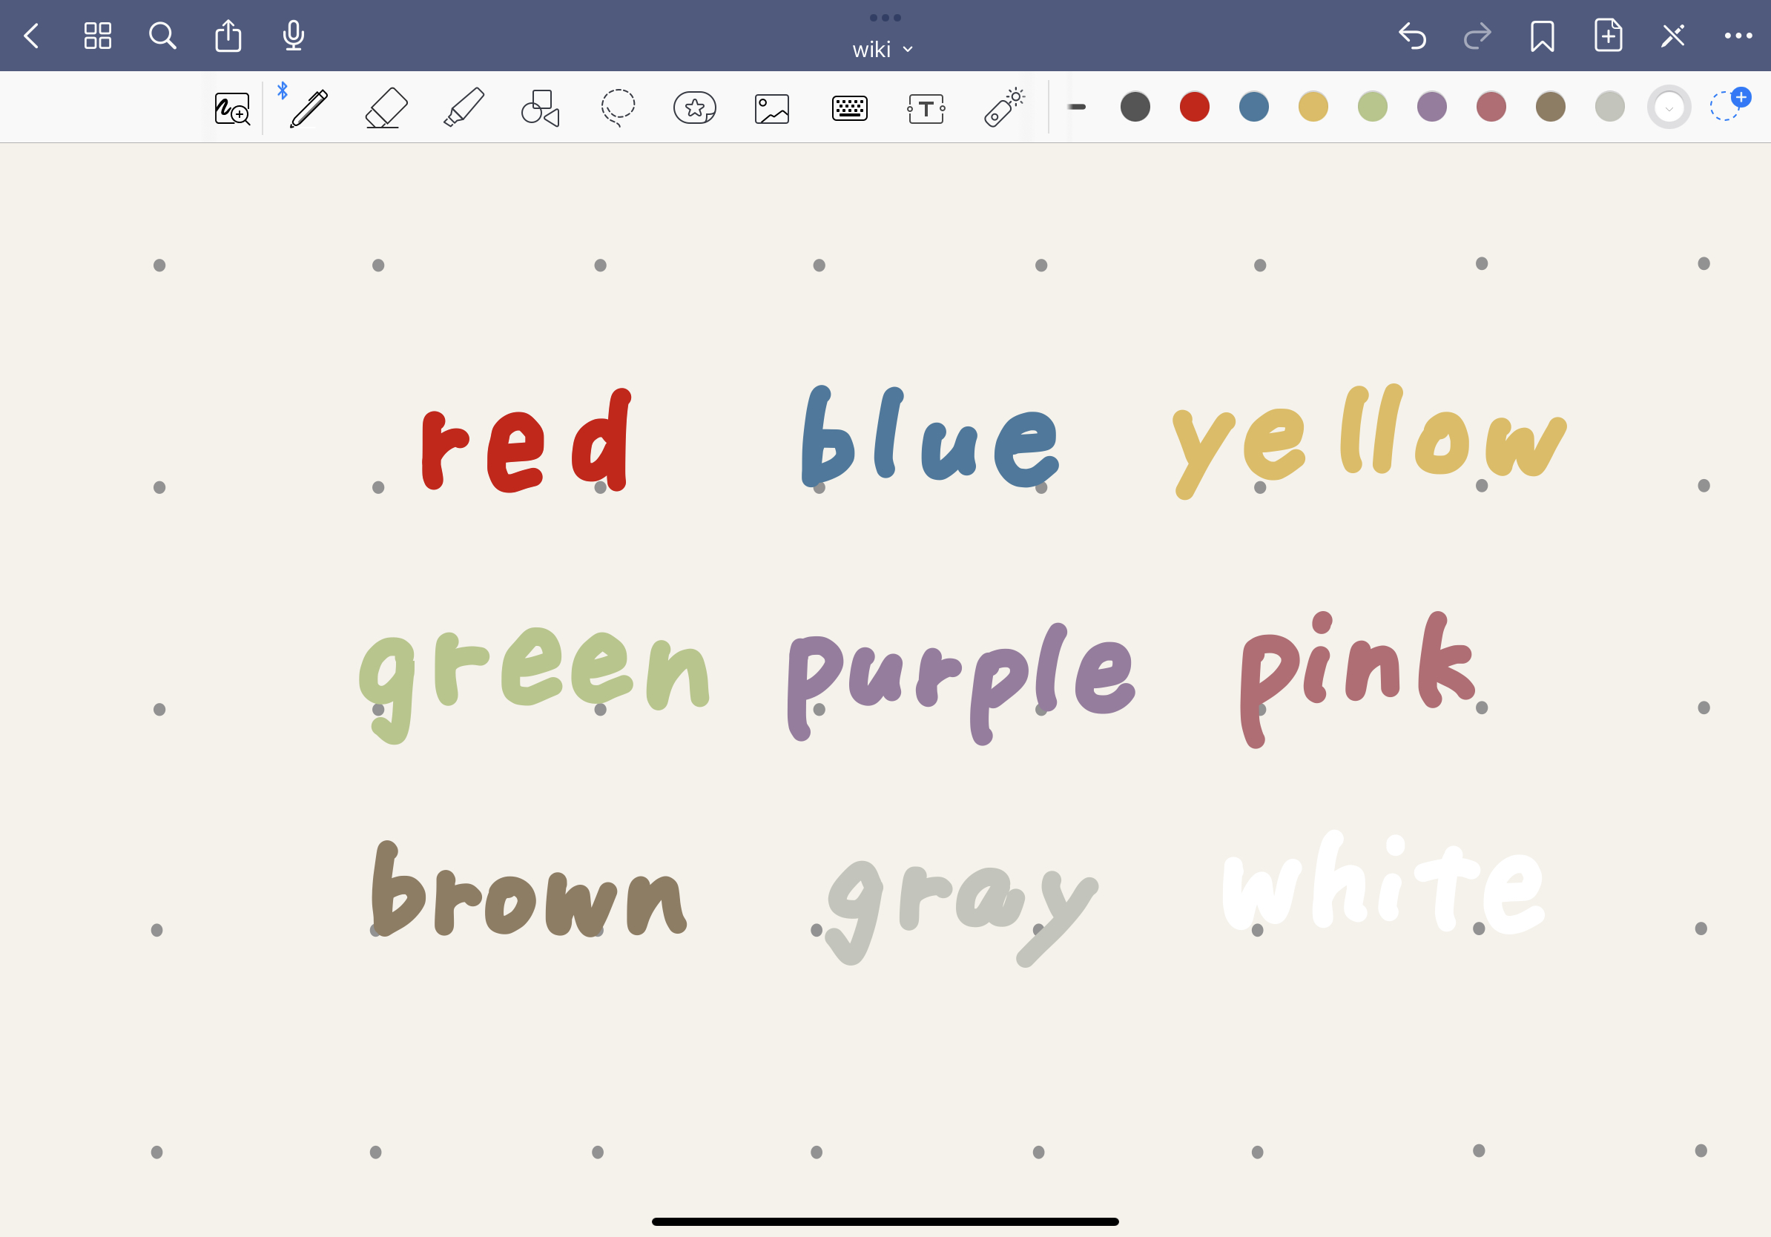Open the zoom window tool

[232, 109]
